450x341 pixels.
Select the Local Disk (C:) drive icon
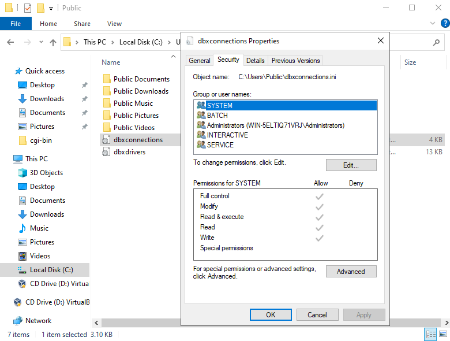[22, 270]
